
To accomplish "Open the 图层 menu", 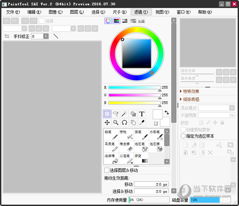I will [x=76, y=12].
